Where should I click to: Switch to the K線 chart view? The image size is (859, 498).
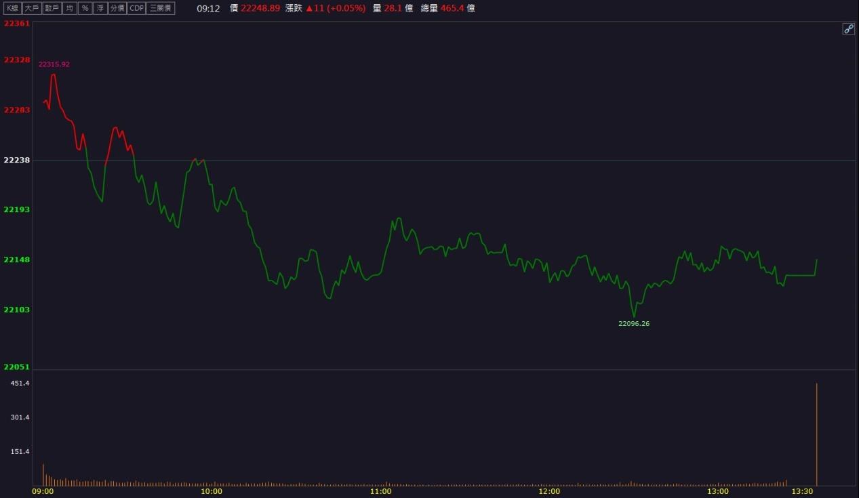pyautogui.click(x=13, y=8)
